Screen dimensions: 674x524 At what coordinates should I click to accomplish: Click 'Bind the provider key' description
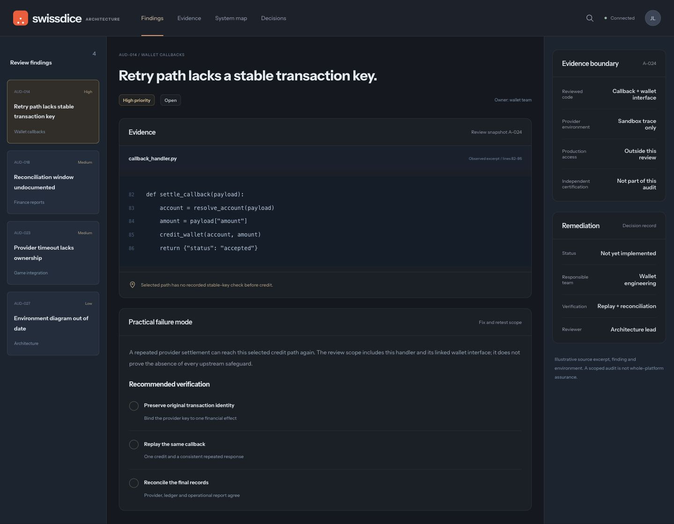(190, 418)
